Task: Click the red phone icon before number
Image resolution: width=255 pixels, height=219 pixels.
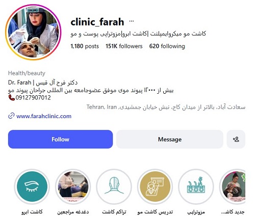Action: [11, 98]
